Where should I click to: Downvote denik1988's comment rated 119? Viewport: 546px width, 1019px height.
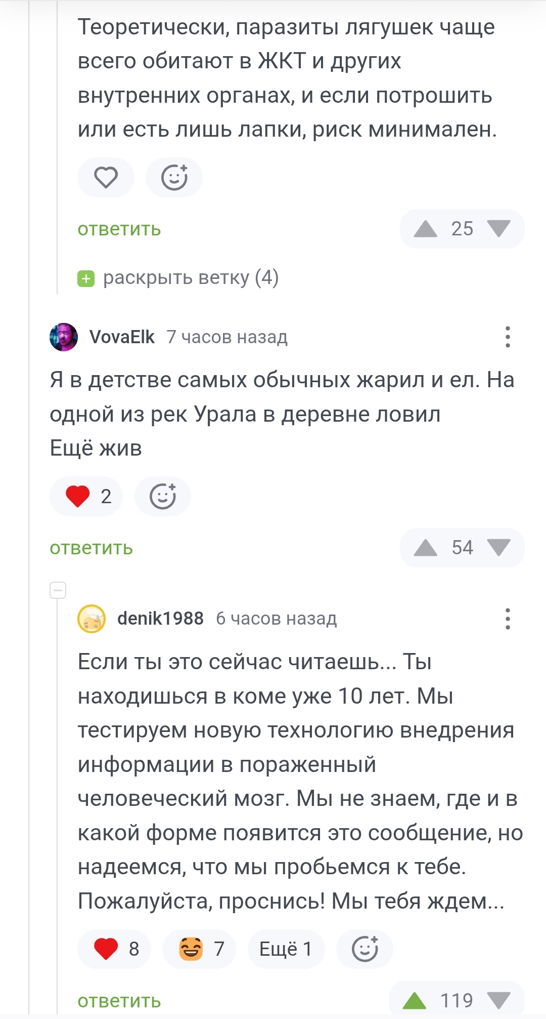[x=498, y=1000]
